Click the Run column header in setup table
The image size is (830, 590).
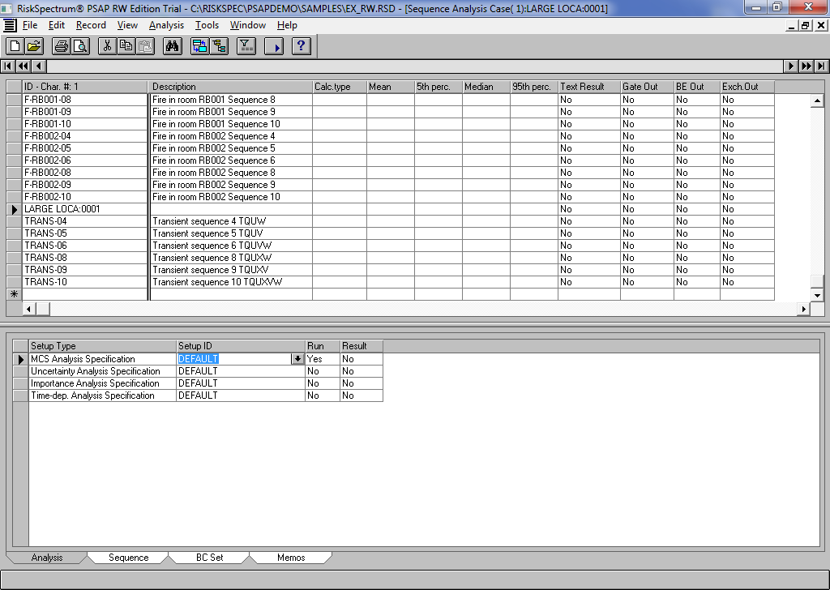(x=323, y=346)
